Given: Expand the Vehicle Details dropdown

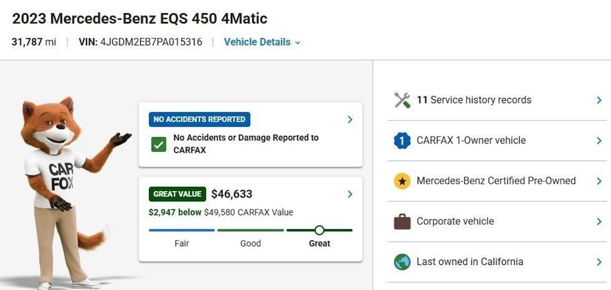Looking at the screenshot, I should click(262, 42).
